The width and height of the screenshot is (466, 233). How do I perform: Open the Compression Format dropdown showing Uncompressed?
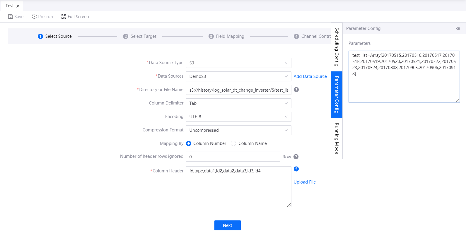239,130
